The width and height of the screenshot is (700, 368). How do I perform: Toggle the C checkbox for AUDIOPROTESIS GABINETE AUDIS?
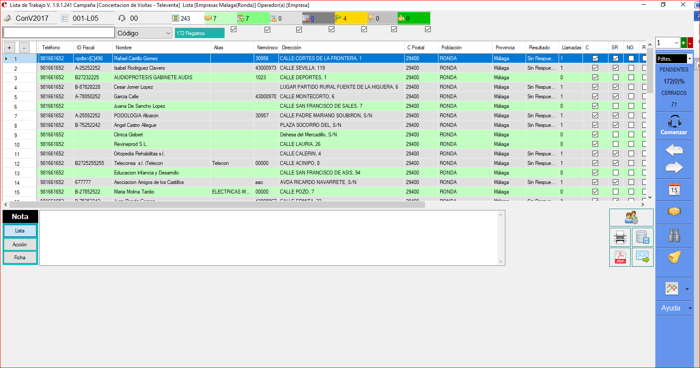(x=595, y=77)
